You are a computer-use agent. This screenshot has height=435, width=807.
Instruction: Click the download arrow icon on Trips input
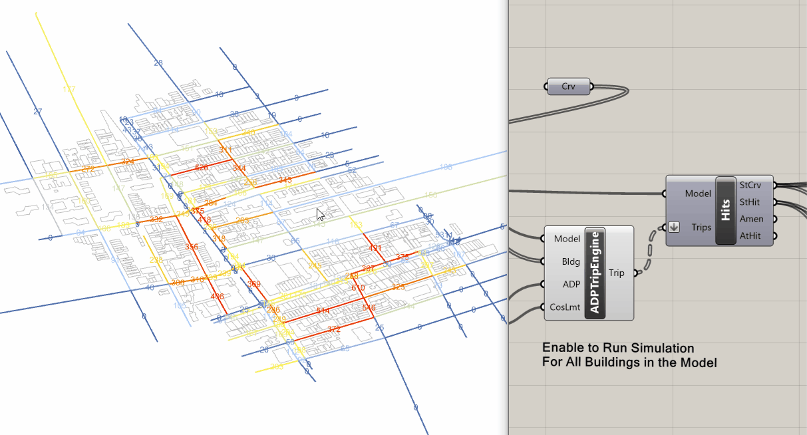point(674,227)
